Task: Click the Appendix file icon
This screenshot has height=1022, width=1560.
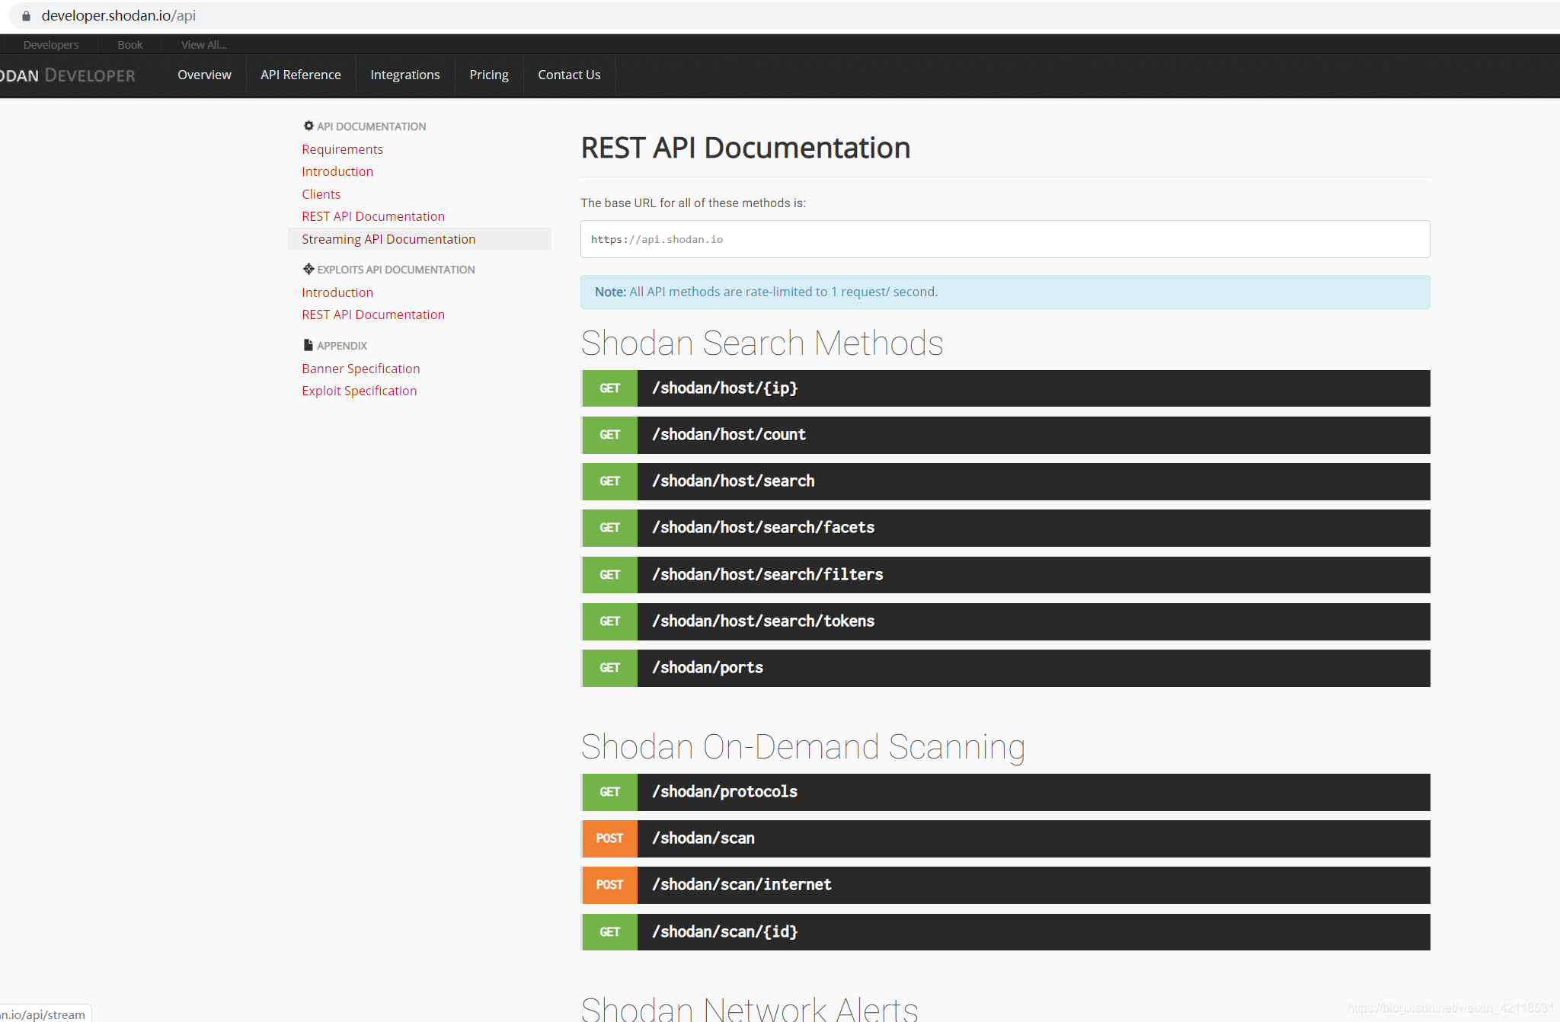Action: 308,345
